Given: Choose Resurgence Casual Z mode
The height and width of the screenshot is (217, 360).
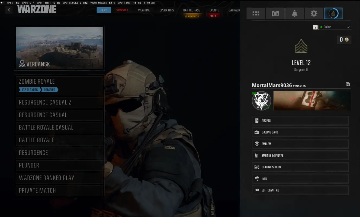Looking at the screenshot, I should pyautogui.click(x=59, y=102).
